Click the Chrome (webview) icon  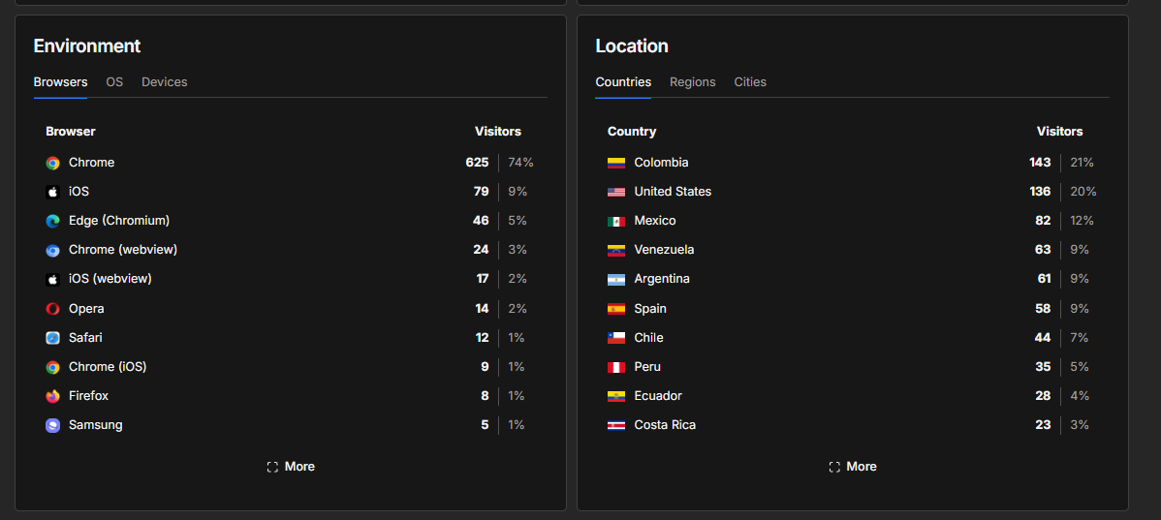click(52, 250)
